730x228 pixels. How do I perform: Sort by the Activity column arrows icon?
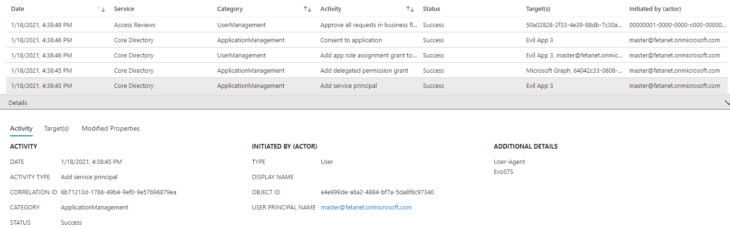coord(410,9)
